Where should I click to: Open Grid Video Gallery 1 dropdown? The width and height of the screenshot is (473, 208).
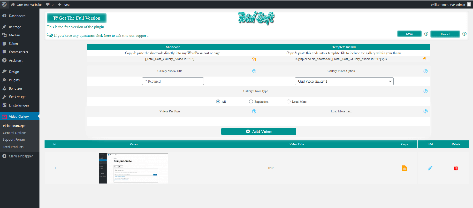[x=344, y=81]
